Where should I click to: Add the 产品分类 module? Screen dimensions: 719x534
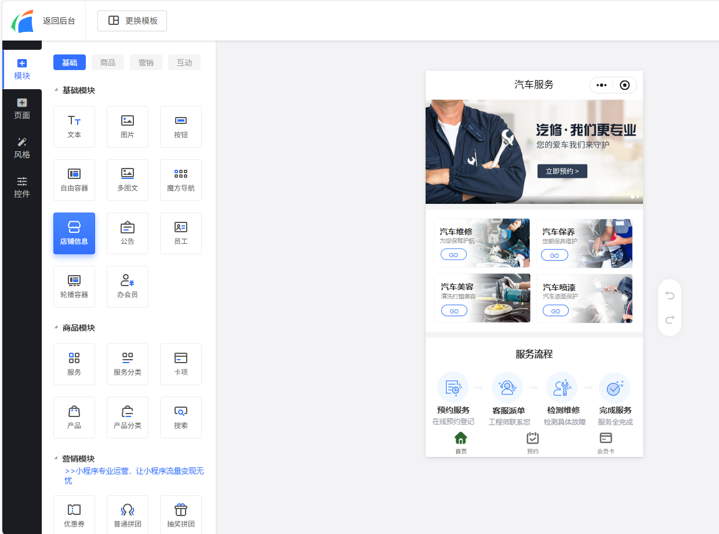point(128,418)
